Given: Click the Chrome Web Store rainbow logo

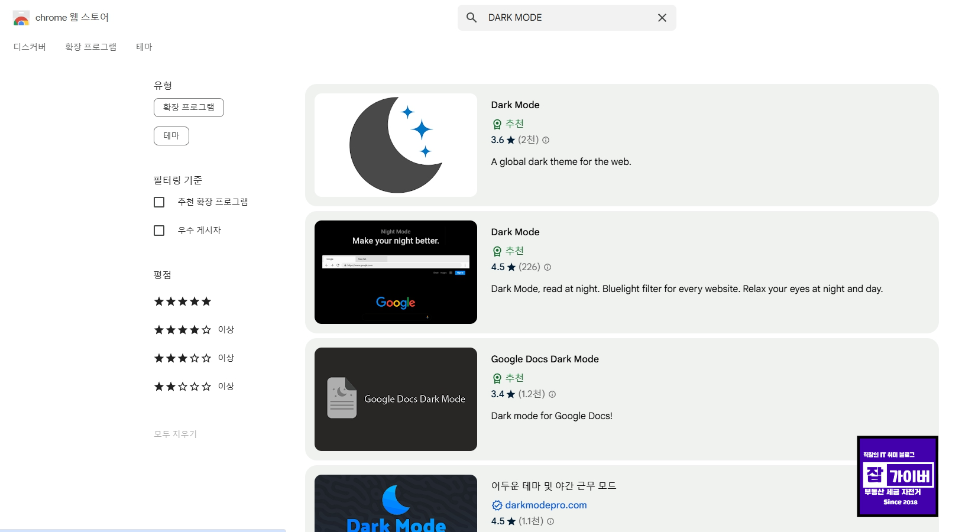Looking at the screenshot, I should 21,18.
